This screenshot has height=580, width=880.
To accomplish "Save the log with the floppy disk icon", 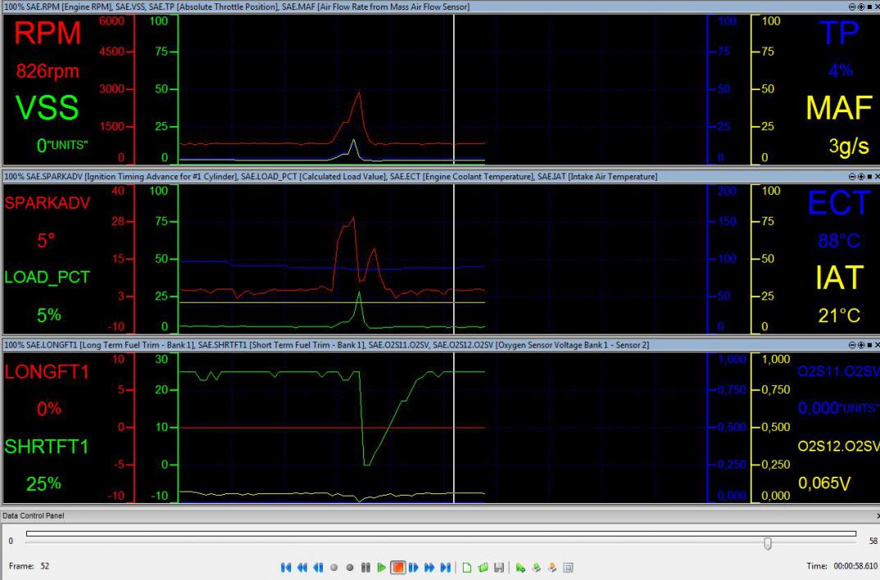I will pos(497,567).
